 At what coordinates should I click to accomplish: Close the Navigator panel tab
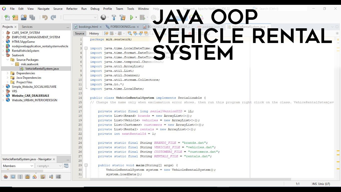[54, 159]
